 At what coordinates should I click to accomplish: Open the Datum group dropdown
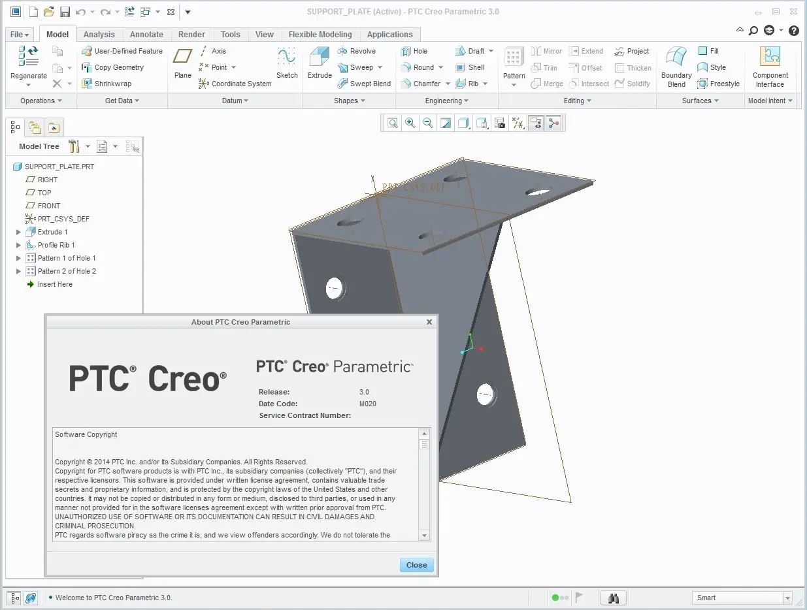(x=235, y=101)
